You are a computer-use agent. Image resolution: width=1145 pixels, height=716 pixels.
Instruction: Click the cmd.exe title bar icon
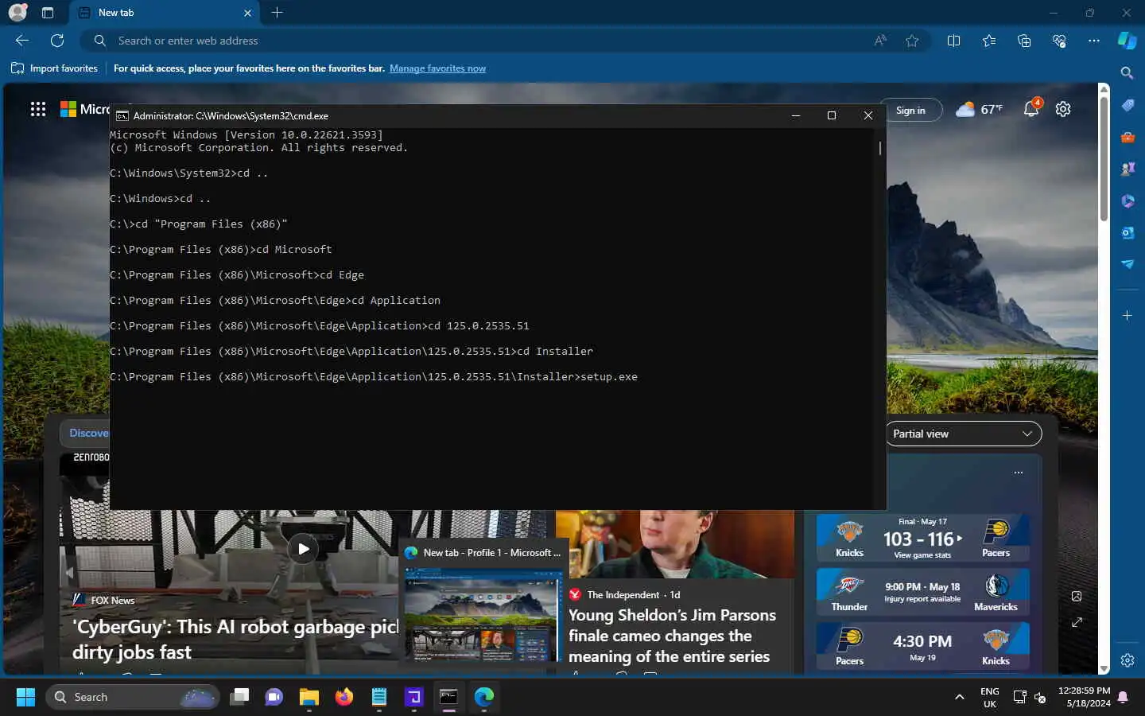(122, 115)
